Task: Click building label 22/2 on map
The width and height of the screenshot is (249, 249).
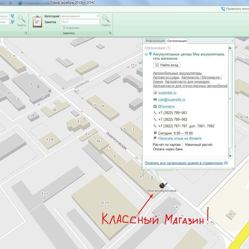Action: point(232,214)
